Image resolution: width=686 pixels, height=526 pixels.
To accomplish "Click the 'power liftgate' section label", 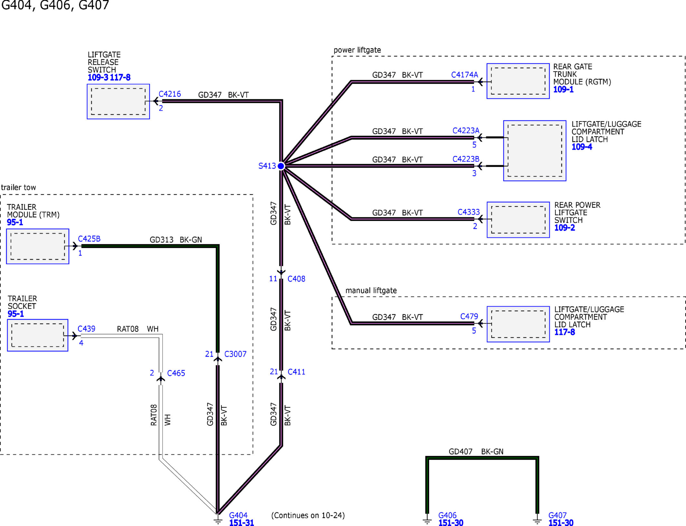I will (357, 50).
